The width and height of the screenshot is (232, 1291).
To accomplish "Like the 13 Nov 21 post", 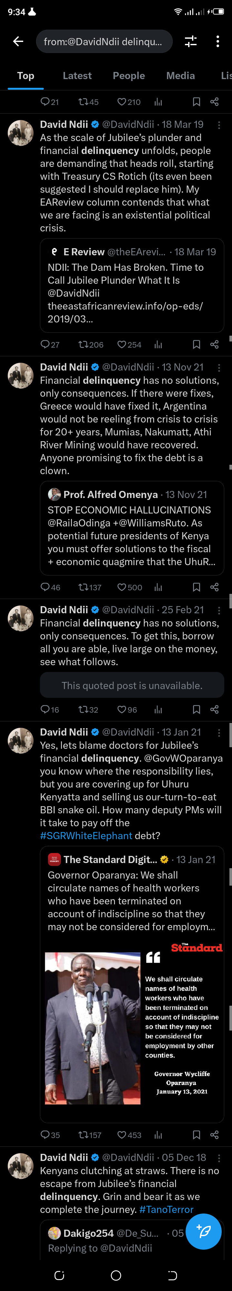I will (x=122, y=587).
